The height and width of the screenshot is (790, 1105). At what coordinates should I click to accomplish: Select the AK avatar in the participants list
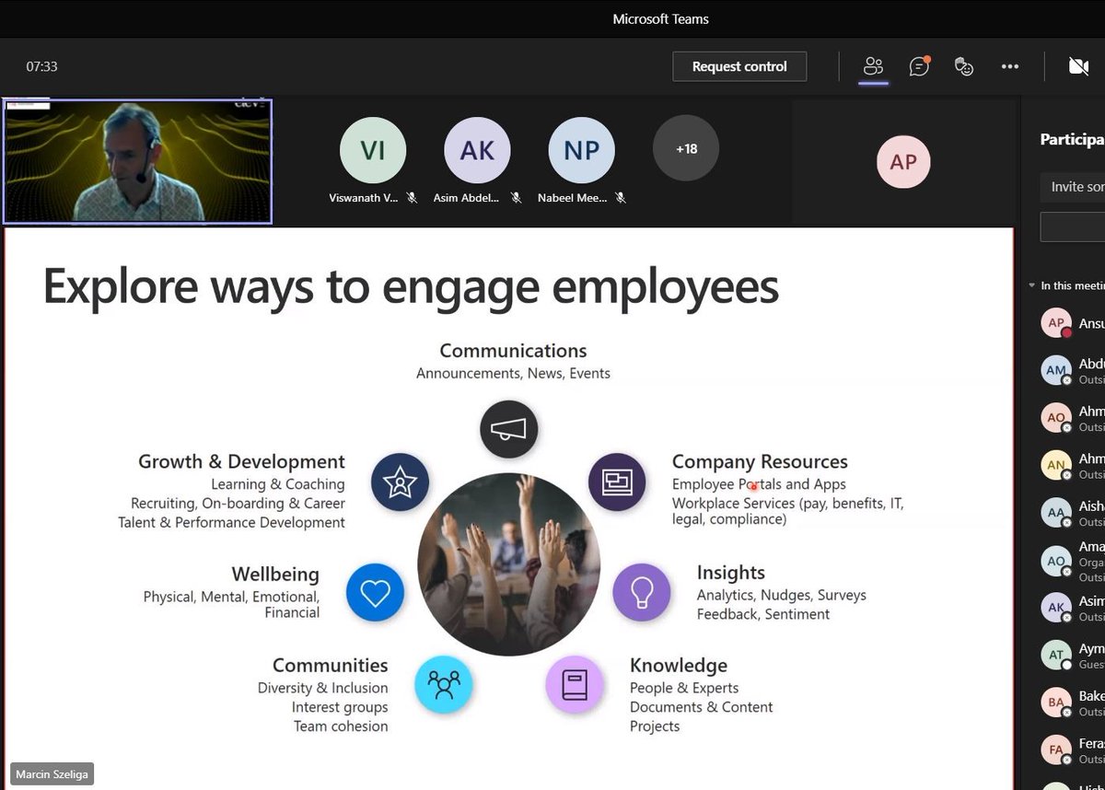pos(1056,608)
